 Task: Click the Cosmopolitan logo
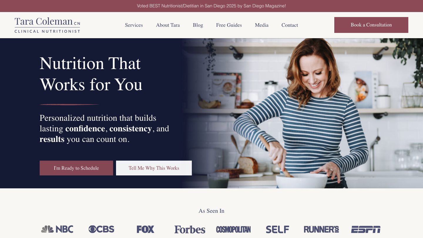tap(234, 229)
